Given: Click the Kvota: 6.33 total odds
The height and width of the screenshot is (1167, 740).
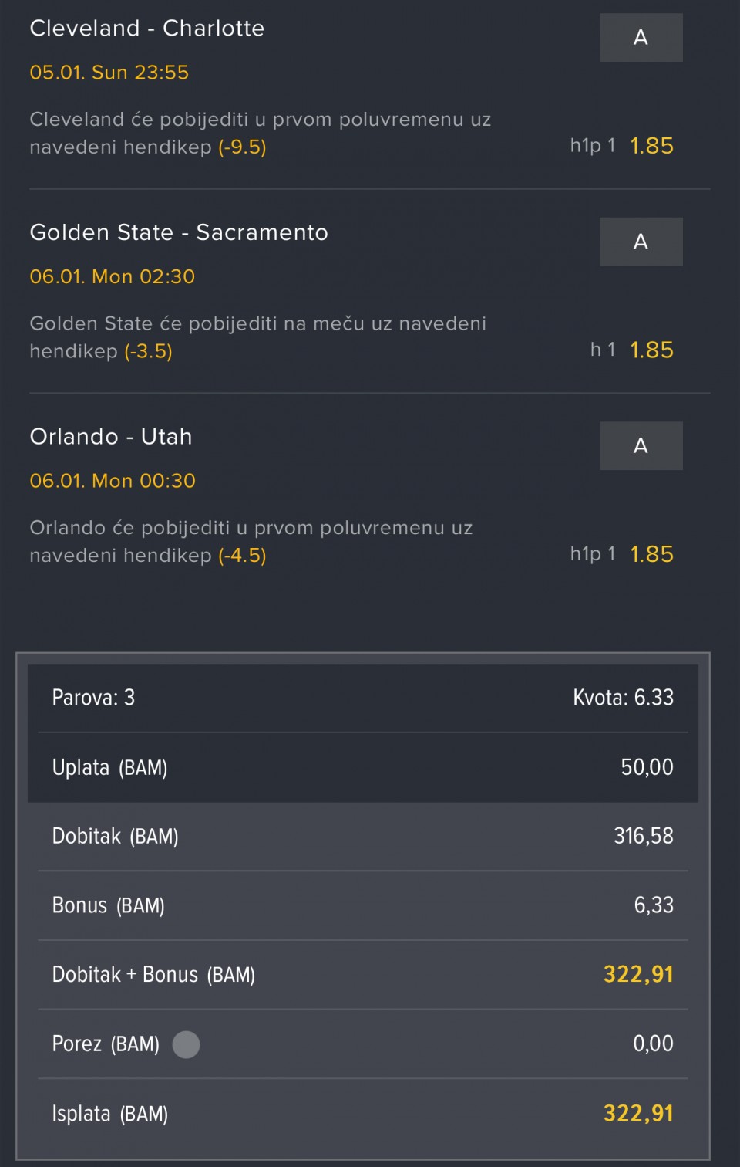Looking at the screenshot, I should coord(623,698).
